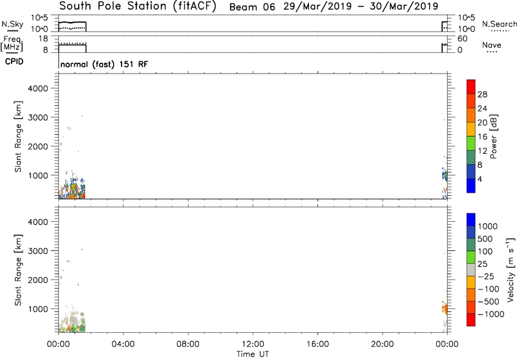Click the 'Freq. [MHz]' label
The height and width of the screenshot is (358, 517).
(12, 43)
